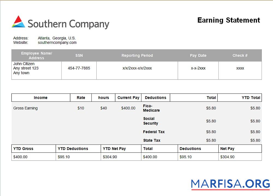Select the Pay Date column header
Screen dimensions: 273x196
(x=198, y=56)
